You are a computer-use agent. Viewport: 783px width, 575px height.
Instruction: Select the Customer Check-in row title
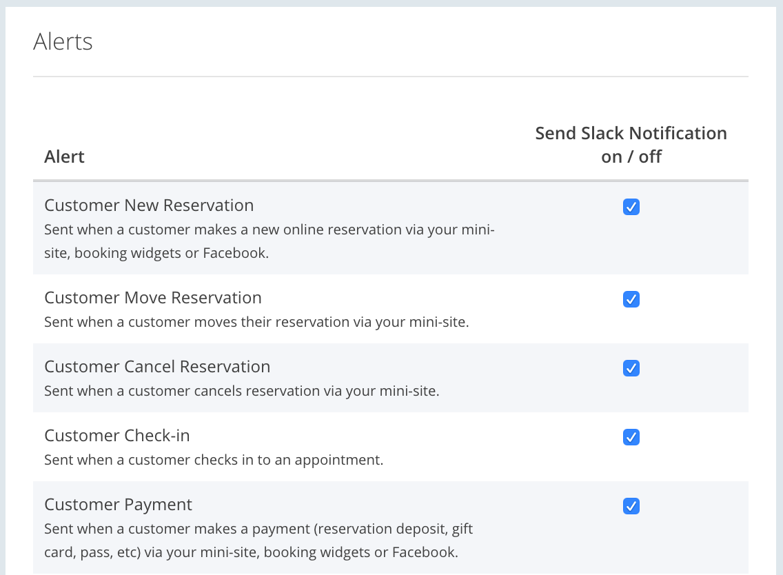tap(116, 436)
